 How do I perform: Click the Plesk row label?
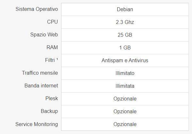[x=52, y=98]
